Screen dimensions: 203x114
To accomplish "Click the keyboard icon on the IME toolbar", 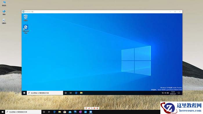I will pyautogui.click(x=94, y=108).
